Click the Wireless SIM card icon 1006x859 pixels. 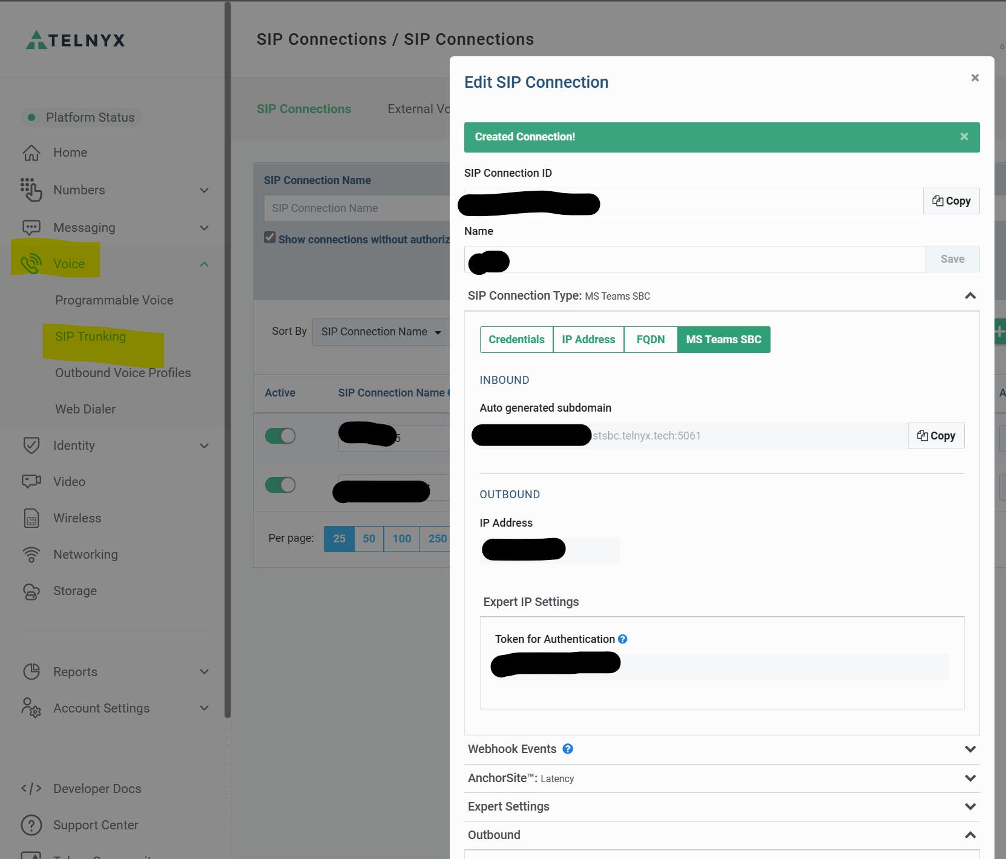31,518
